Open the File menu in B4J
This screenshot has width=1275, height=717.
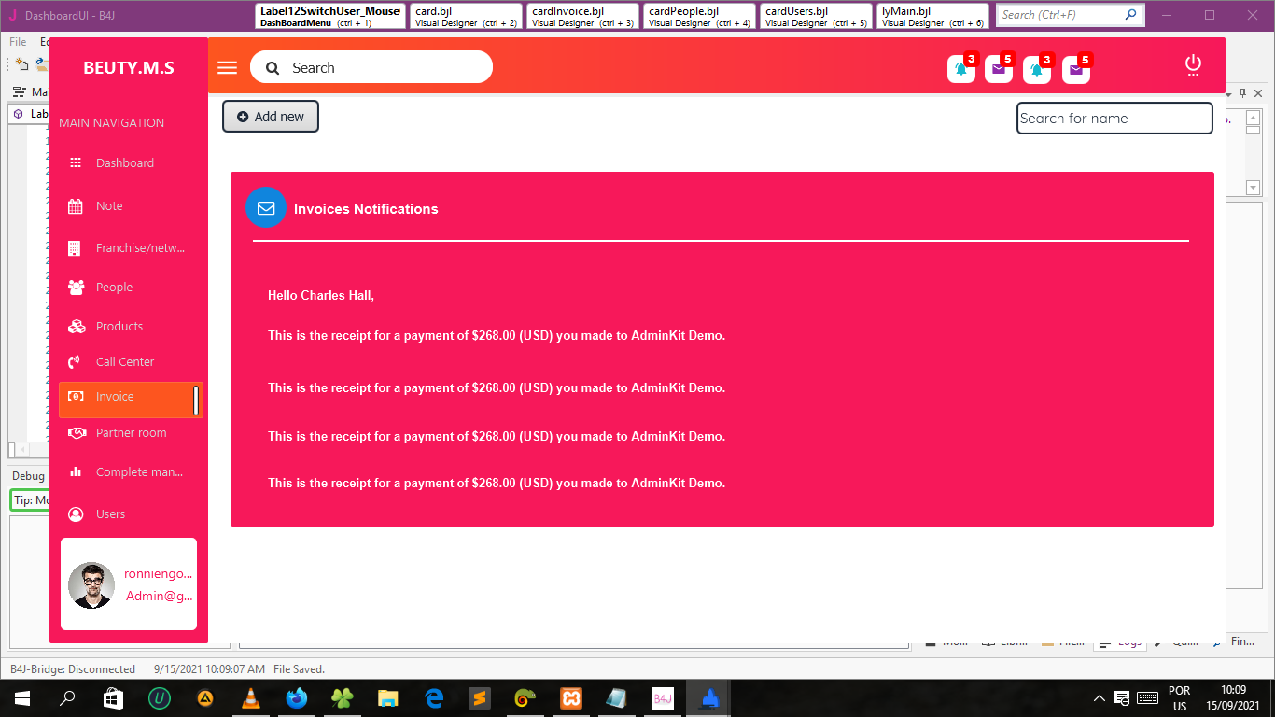click(x=18, y=42)
